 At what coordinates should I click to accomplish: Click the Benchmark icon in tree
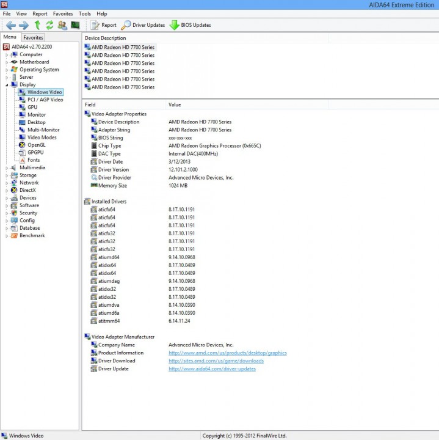tap(14, 236)
